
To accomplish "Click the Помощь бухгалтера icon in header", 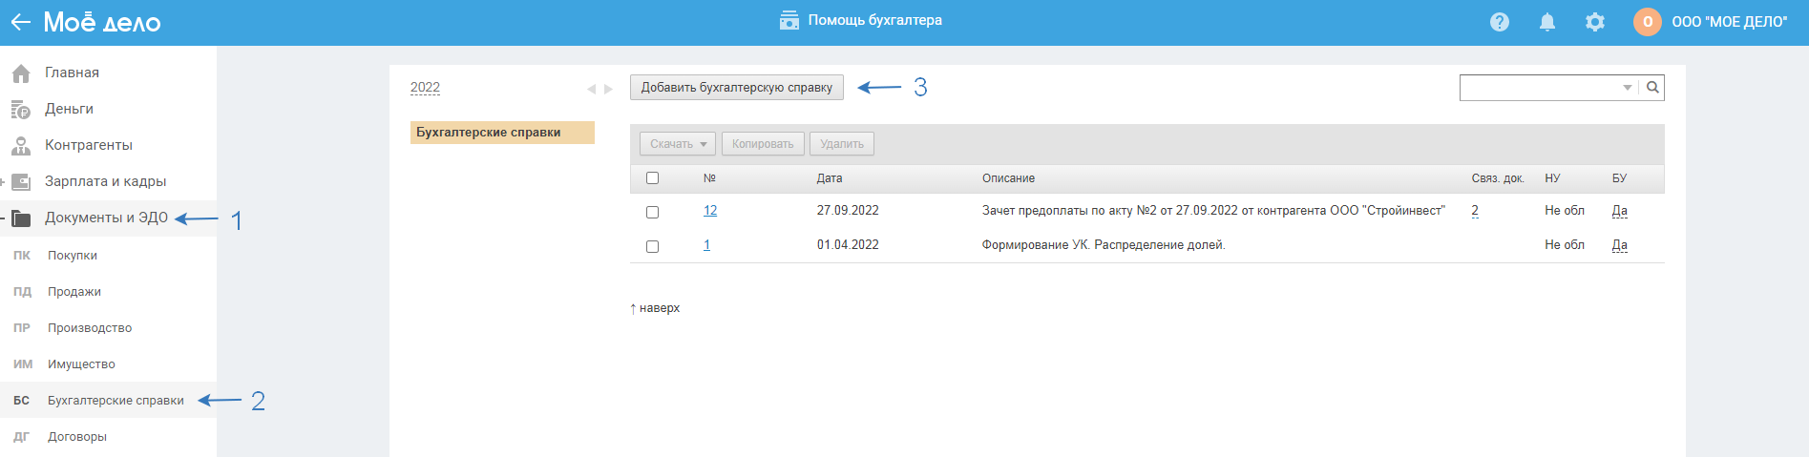I will pos(789,21).
